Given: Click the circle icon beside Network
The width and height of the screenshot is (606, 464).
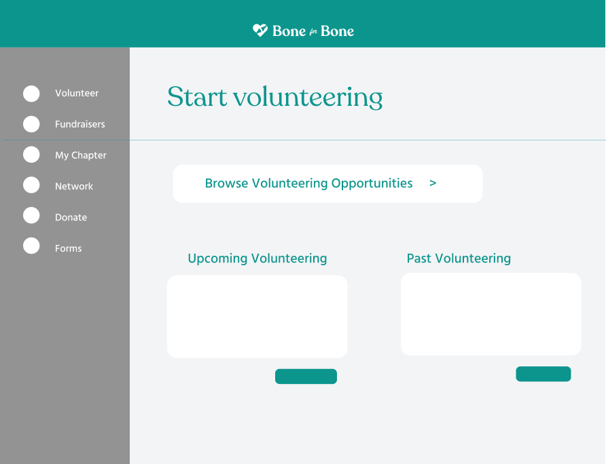Looking at the screenshot, I should click(x=31, y=185).
